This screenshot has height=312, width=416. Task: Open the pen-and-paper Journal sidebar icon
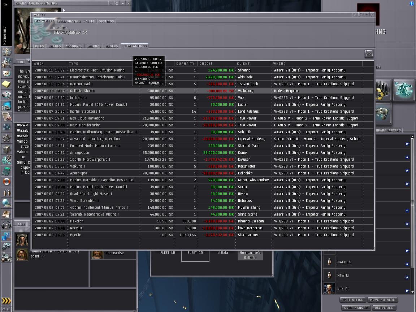click(6, 117)
